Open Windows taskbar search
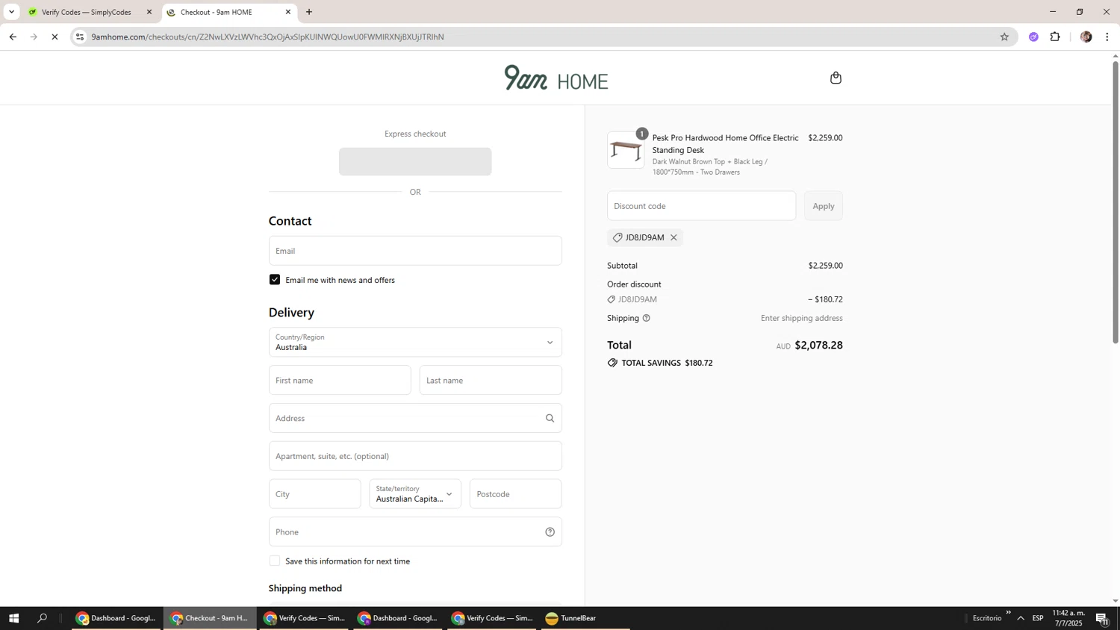Image resolution: width=1120 pixels, height=630 pixels. [x=42, y=618]
